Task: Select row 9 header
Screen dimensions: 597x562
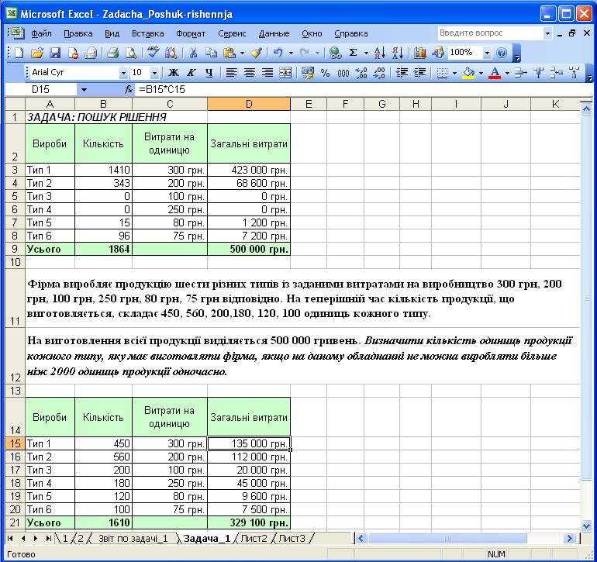Action: pos(15,249)
